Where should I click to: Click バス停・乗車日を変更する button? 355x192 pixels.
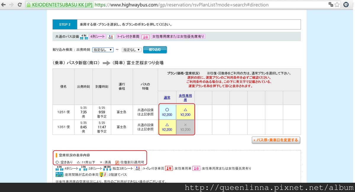click(276, 140)
